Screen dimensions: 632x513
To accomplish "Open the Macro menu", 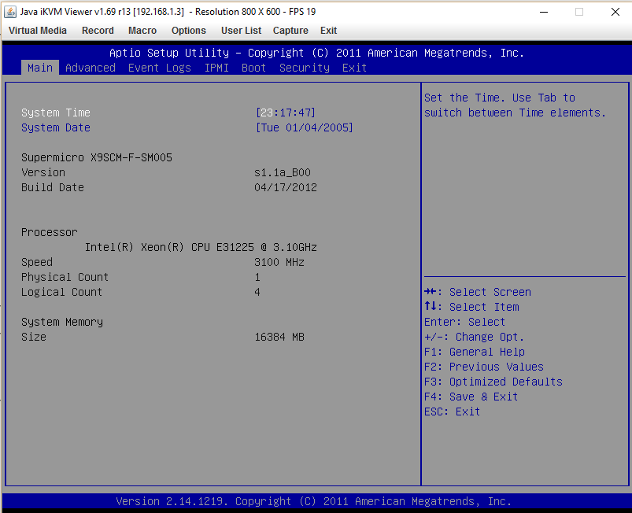I will (142, 31).
